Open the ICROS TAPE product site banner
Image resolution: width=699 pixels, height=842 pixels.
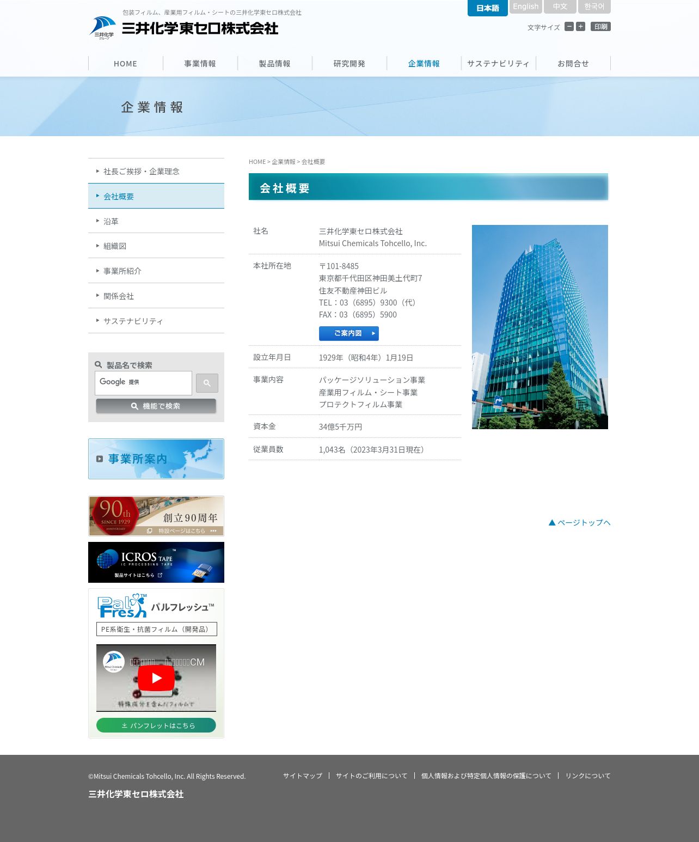(x=156, y=562)
